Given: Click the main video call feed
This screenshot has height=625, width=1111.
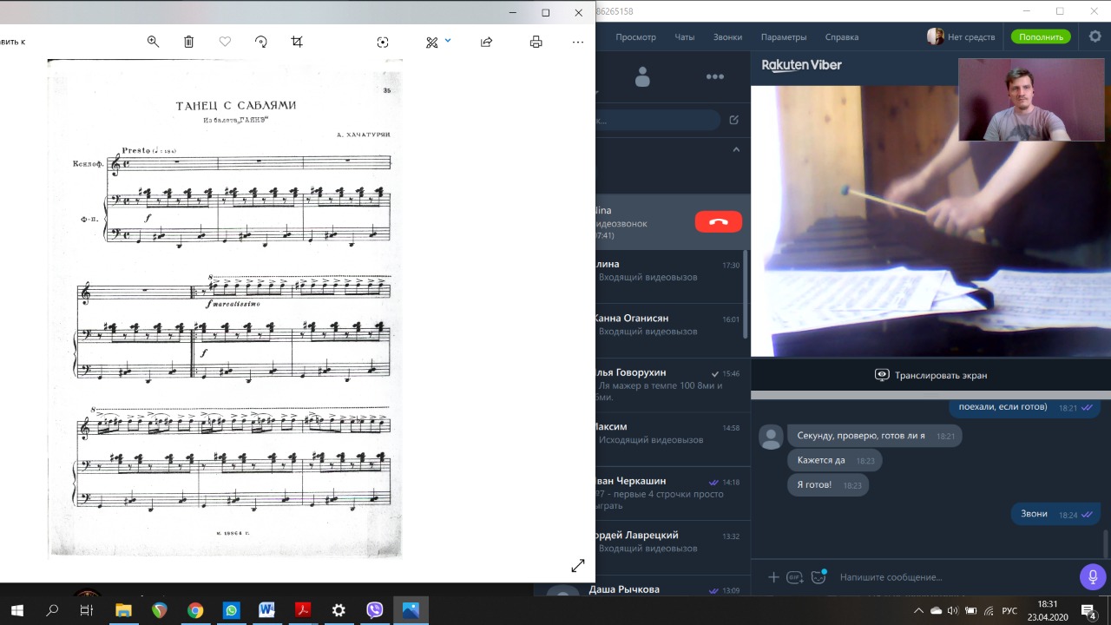Looking at the screenshot, I should [930, 220].
